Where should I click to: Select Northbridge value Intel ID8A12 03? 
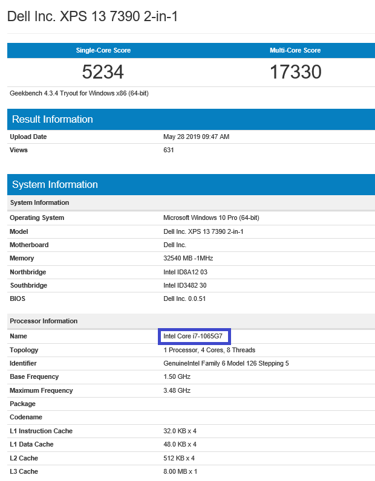click(185, 272)
